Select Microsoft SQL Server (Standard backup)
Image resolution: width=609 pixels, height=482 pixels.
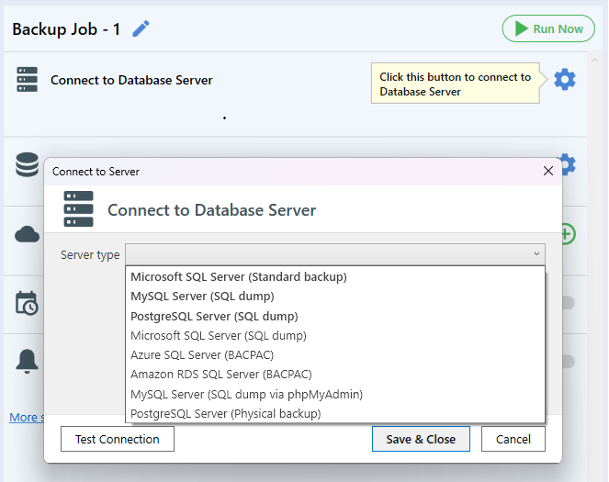point(335,276)
